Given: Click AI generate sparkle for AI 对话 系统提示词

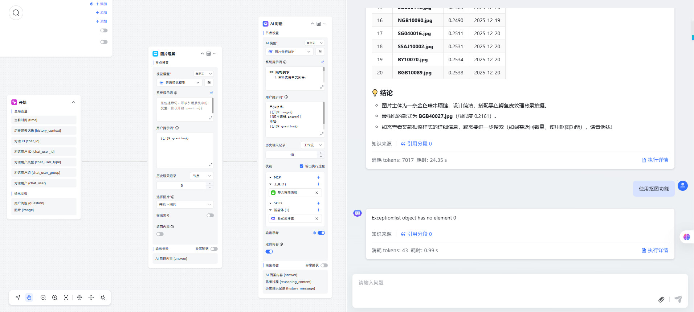Looking at the screenshot, I should click(322, 62).
